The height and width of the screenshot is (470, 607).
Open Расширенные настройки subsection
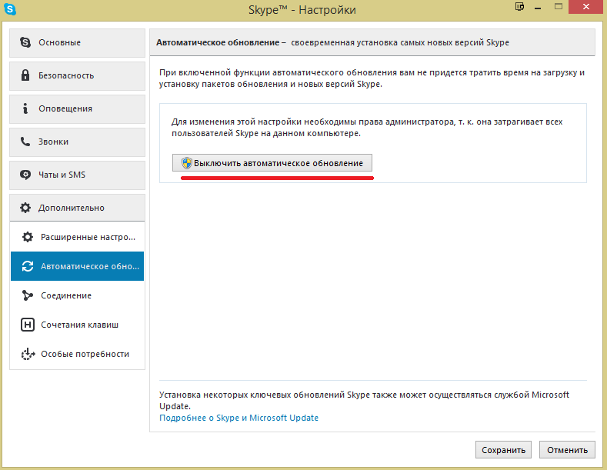click(78, 237)
